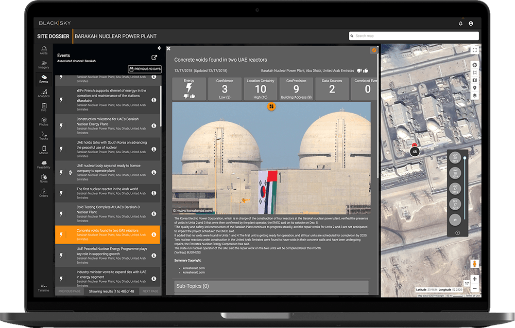Open 'Construction milestone for UAE's Barakah' event
515x328 pixels.
pos(108,125)
